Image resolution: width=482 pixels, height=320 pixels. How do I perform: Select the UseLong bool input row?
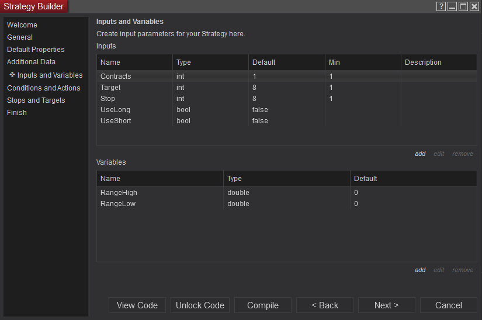tap(115, 110)
